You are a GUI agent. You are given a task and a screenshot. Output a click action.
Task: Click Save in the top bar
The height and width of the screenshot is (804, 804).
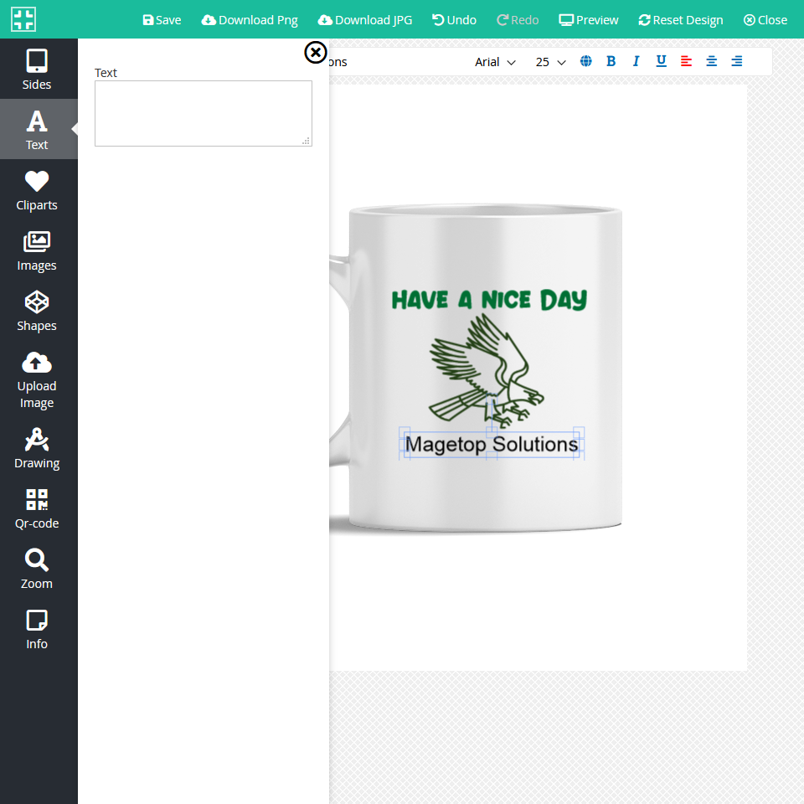(162, 20)
